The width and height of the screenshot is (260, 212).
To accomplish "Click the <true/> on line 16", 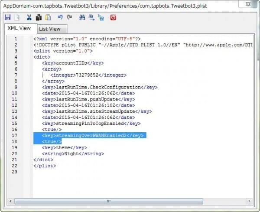I will pos(52,130).
